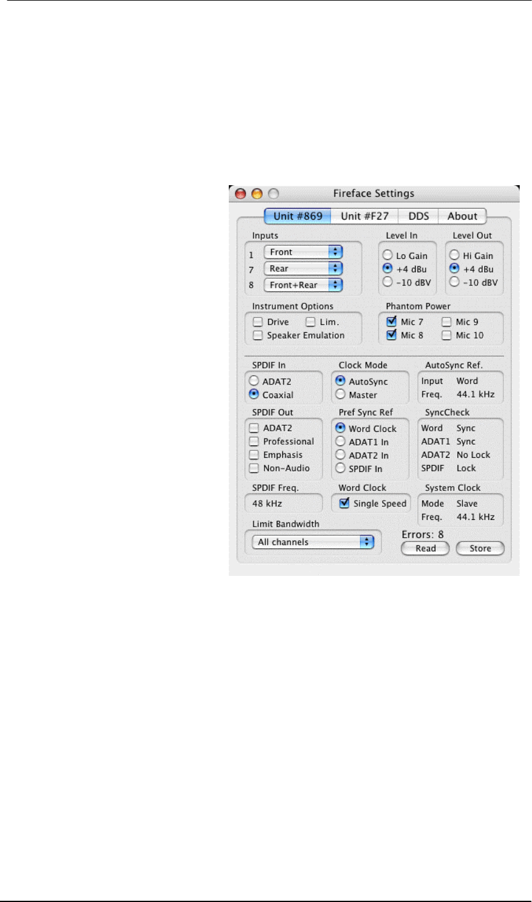Choose ADAT1 In as Pref Sync Ref
Viewport: 532px width, 902px height.
(341, 441)
